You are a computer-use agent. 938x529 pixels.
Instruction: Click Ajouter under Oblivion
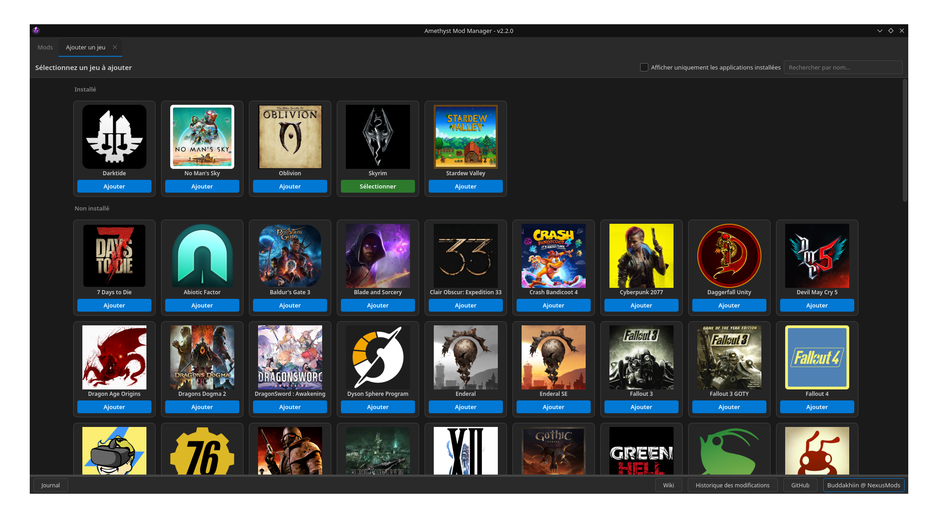pos(290,186)
